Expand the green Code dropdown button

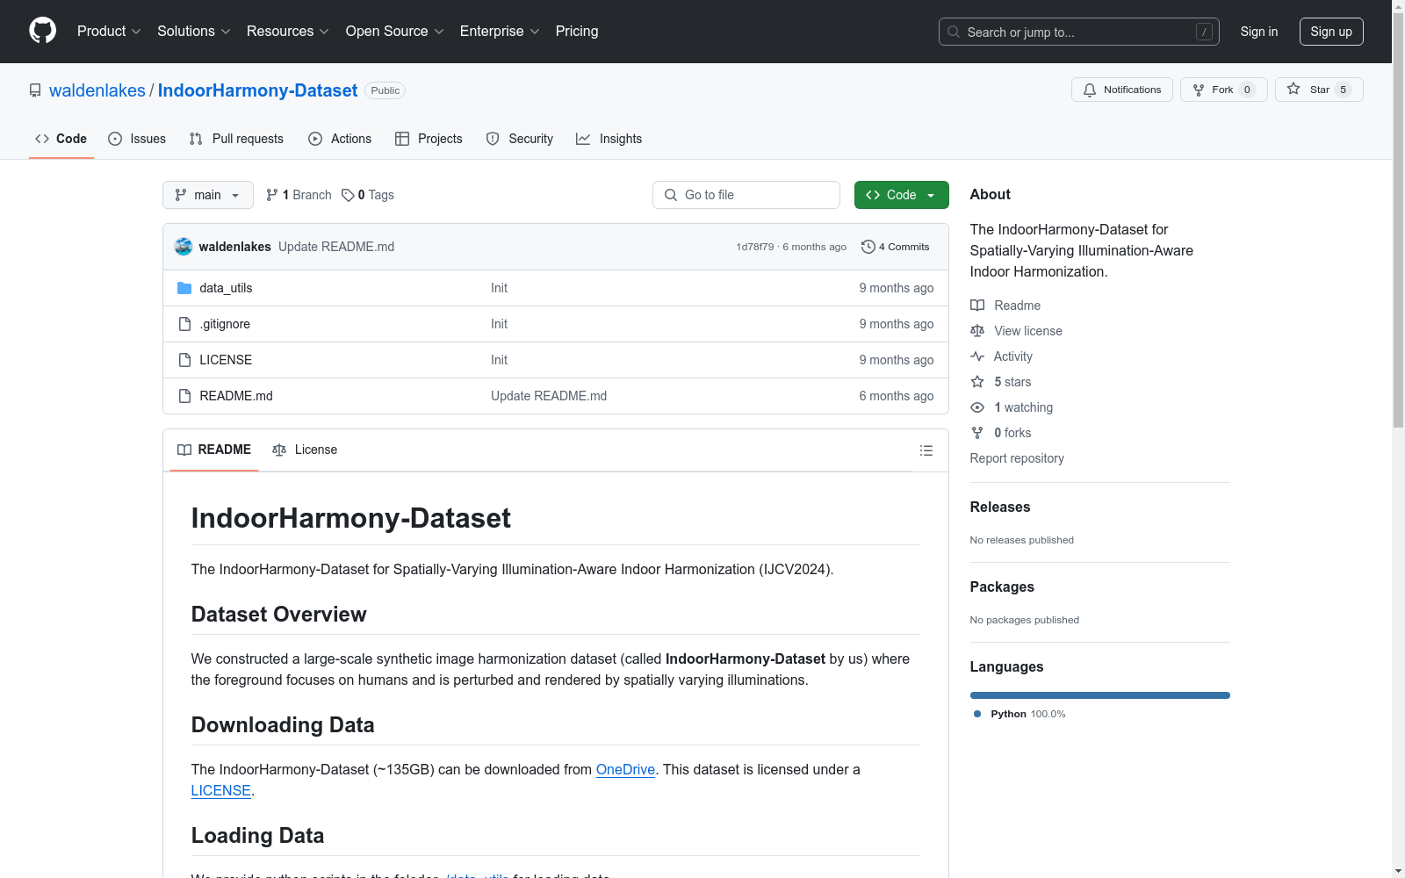click(x=901, y=195)
